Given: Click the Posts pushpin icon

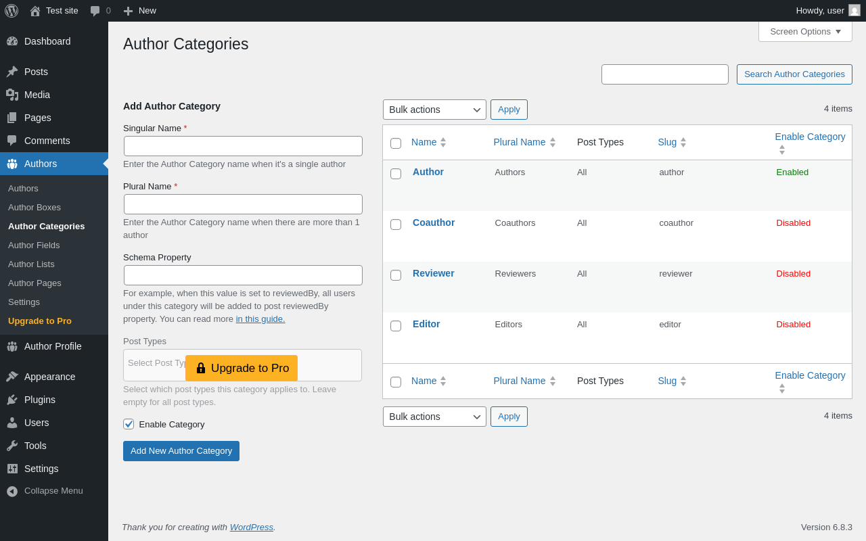Looking at the screenshot, I should pos(12,72).
